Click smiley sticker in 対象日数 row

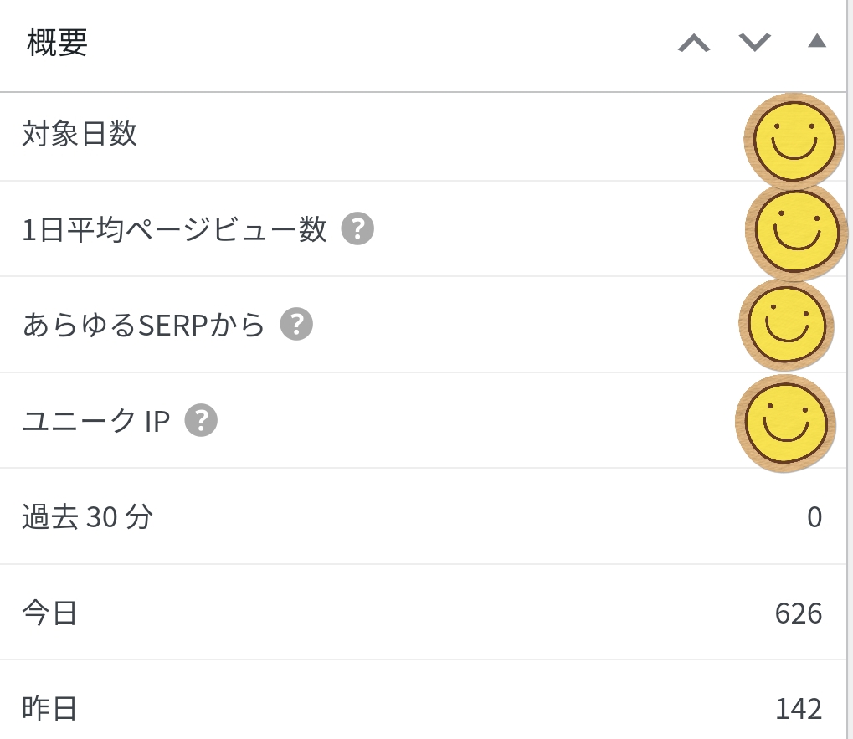[x=793, y=140]
